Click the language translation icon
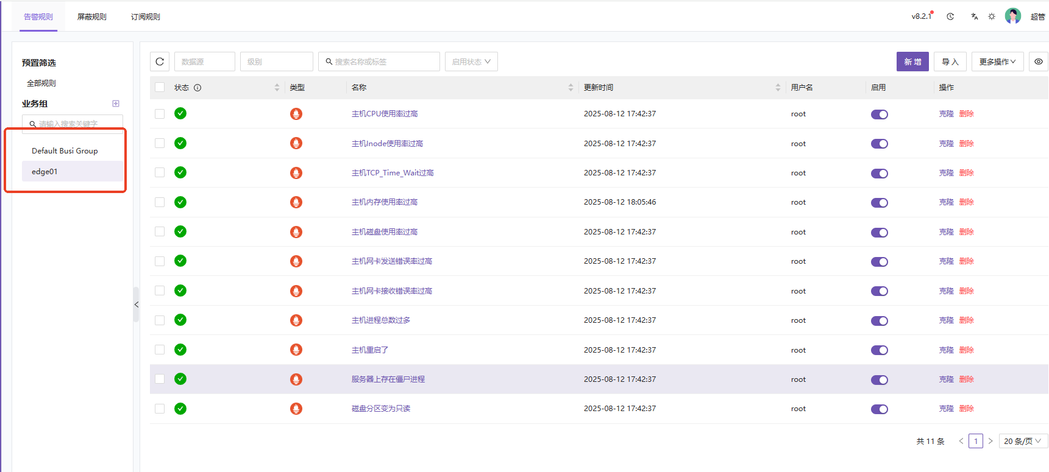 point(974,16)
